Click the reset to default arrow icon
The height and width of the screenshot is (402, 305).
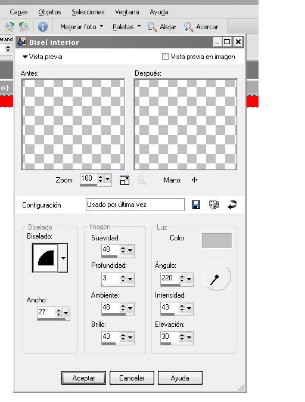232,205
